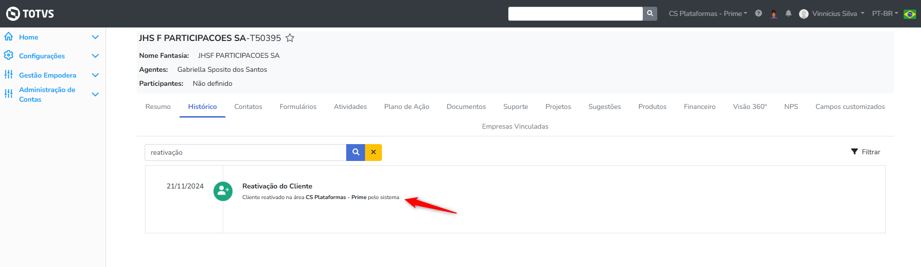This screenshot has width=921, height=267.
Task: Open the Sugestões tab
Action: click(x=605, y=107)
